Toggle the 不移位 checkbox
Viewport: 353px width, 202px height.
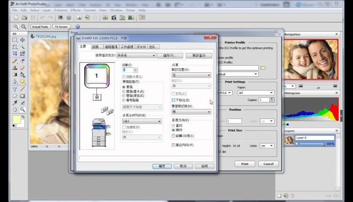pyautogui.click(x=173, y=100)
